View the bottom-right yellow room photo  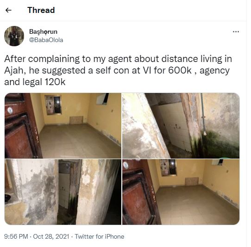(x=181, y=192)
